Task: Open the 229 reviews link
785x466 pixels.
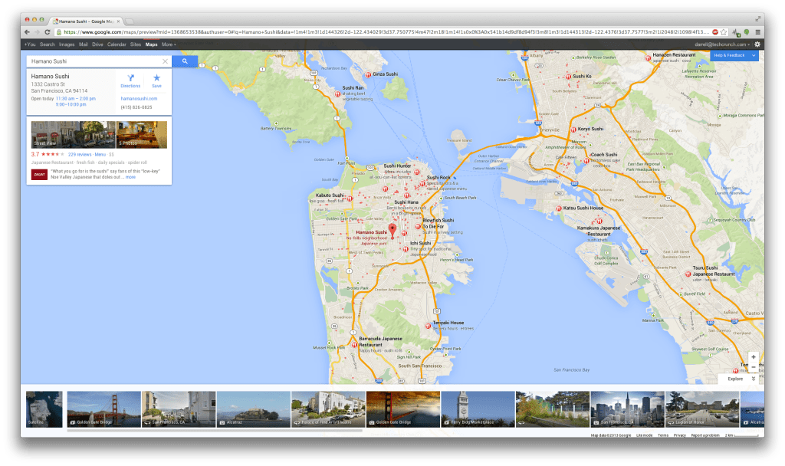Action: 80,154
